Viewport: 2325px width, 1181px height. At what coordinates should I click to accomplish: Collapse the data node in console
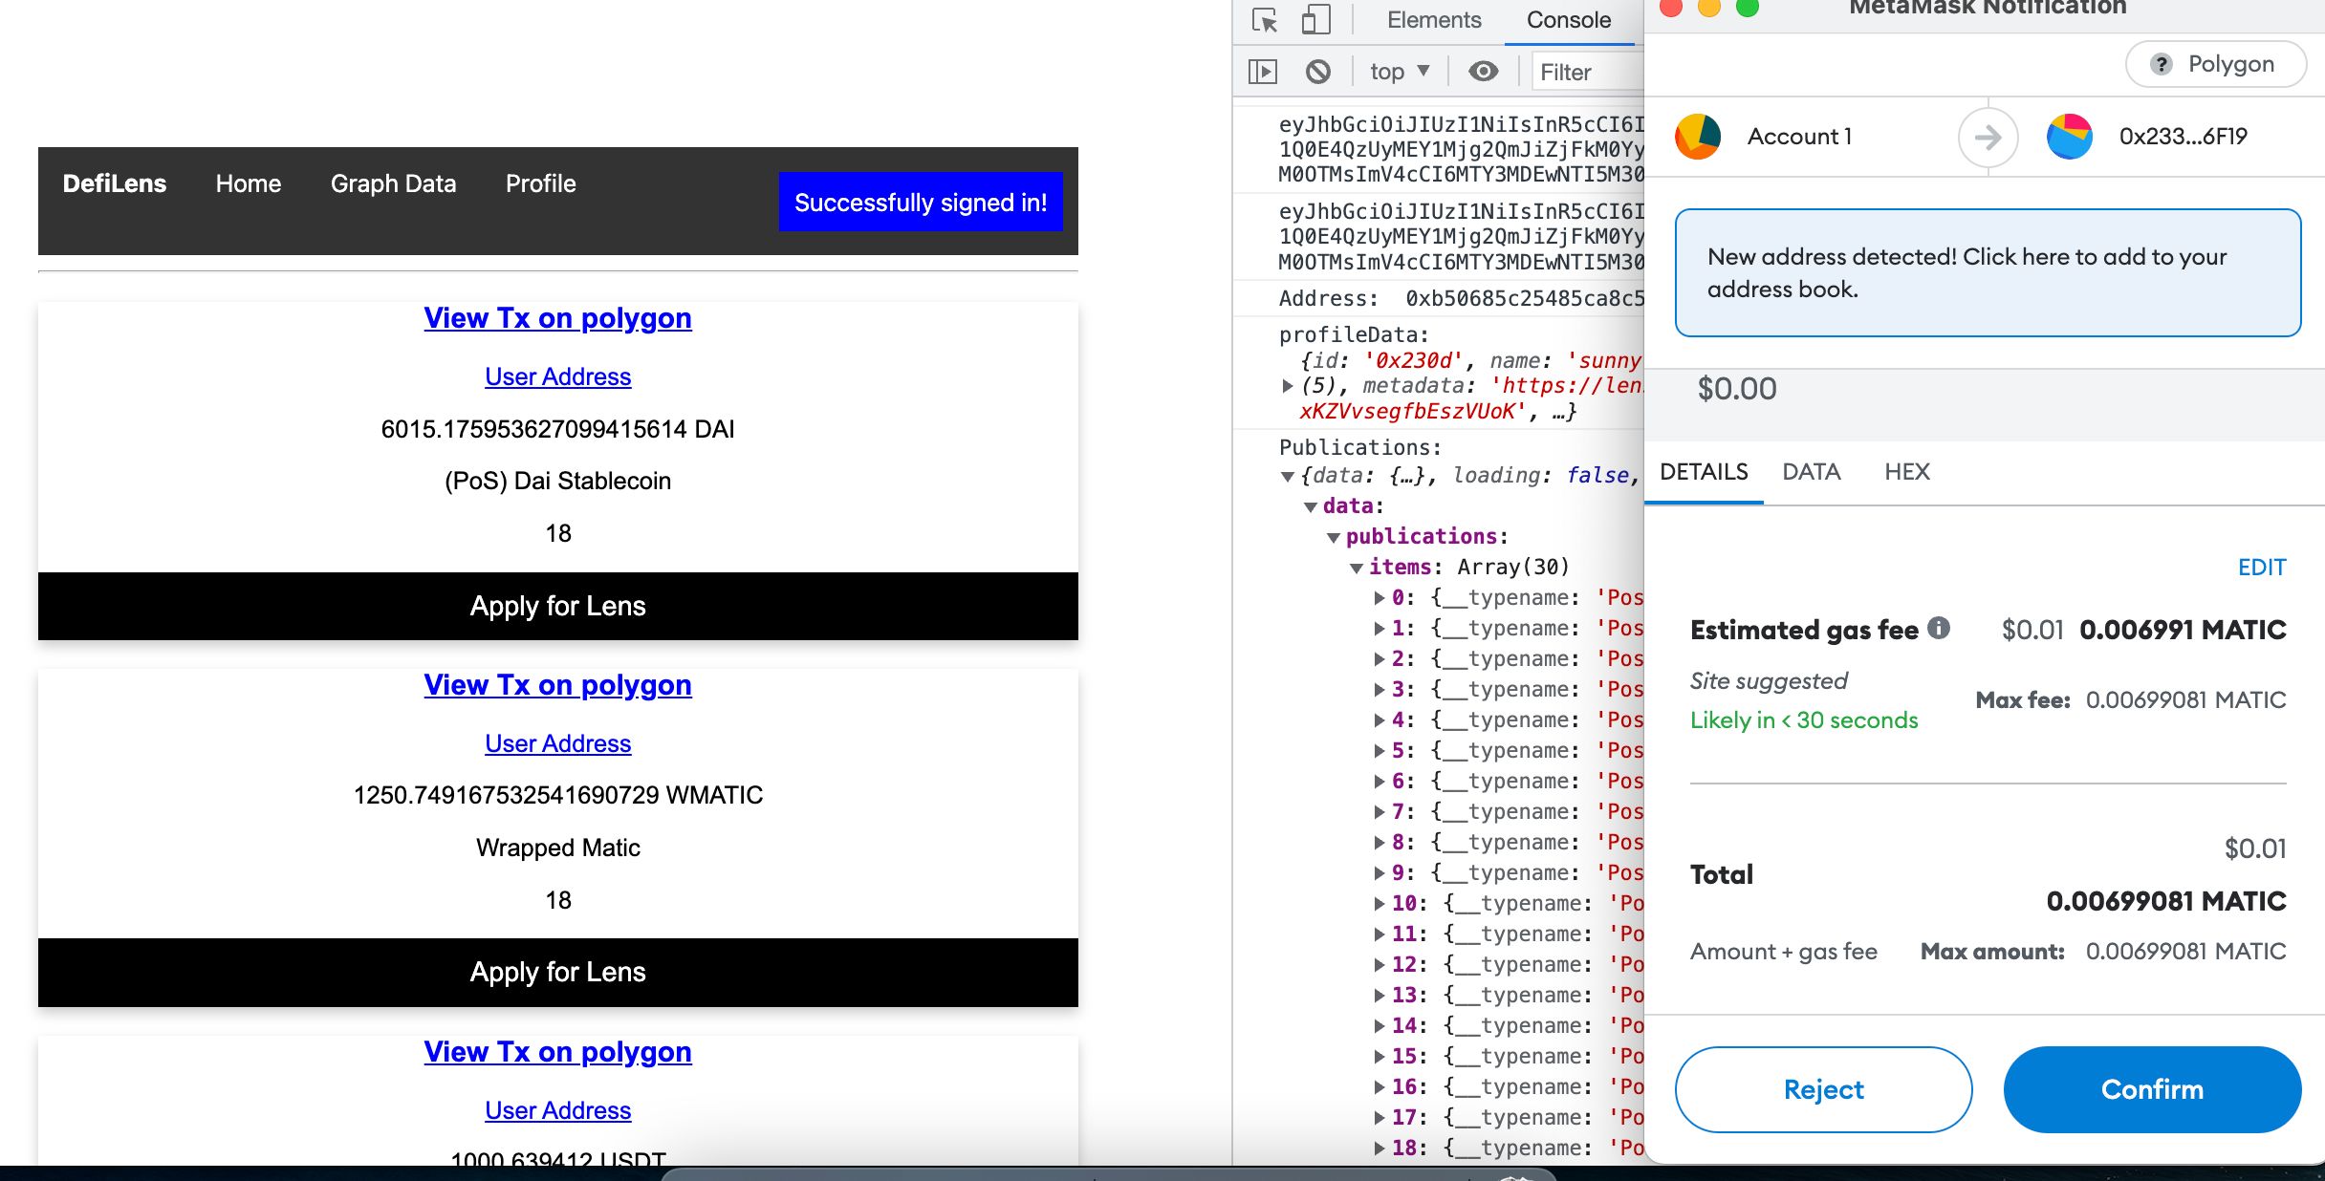pyautogui.click(x=1311, y=506)
